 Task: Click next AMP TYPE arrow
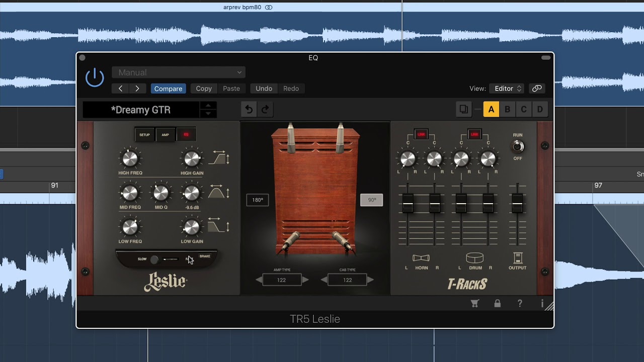click(x=305, y=280)
